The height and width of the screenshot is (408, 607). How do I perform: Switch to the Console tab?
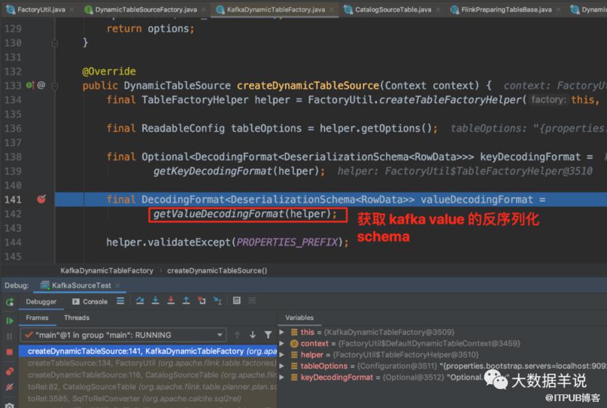coord(90,302)
